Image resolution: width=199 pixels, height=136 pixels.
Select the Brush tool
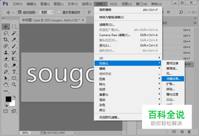[x=14, y=46]
